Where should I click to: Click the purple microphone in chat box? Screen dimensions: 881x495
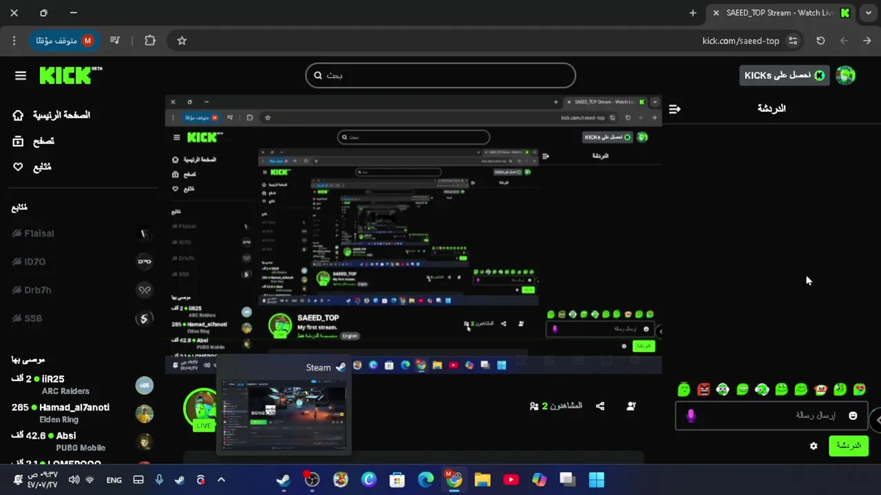point(691,416)
